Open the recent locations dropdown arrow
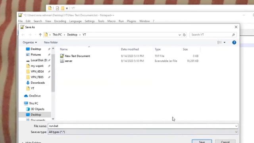 click(x=35, y=35)
